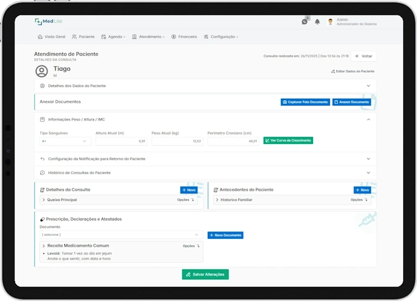The height and width of the screenshot is (301, 417).
Task: Click the Peso Atual input field
Action: [x=177, y=141]
